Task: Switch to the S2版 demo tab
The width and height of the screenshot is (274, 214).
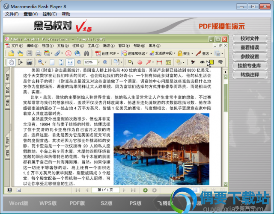Action: point(107,203)
